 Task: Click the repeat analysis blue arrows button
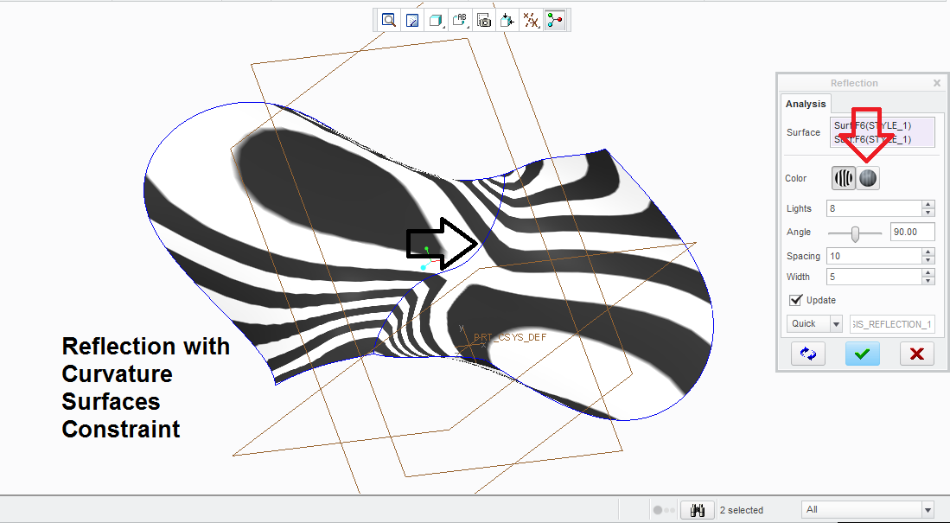pos(807,354)
